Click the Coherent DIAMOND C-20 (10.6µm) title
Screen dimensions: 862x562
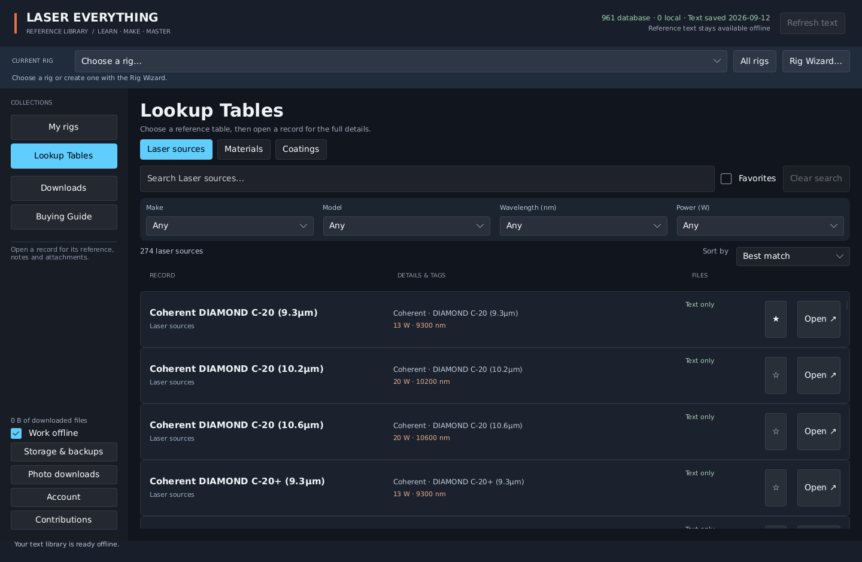point(236,425)
